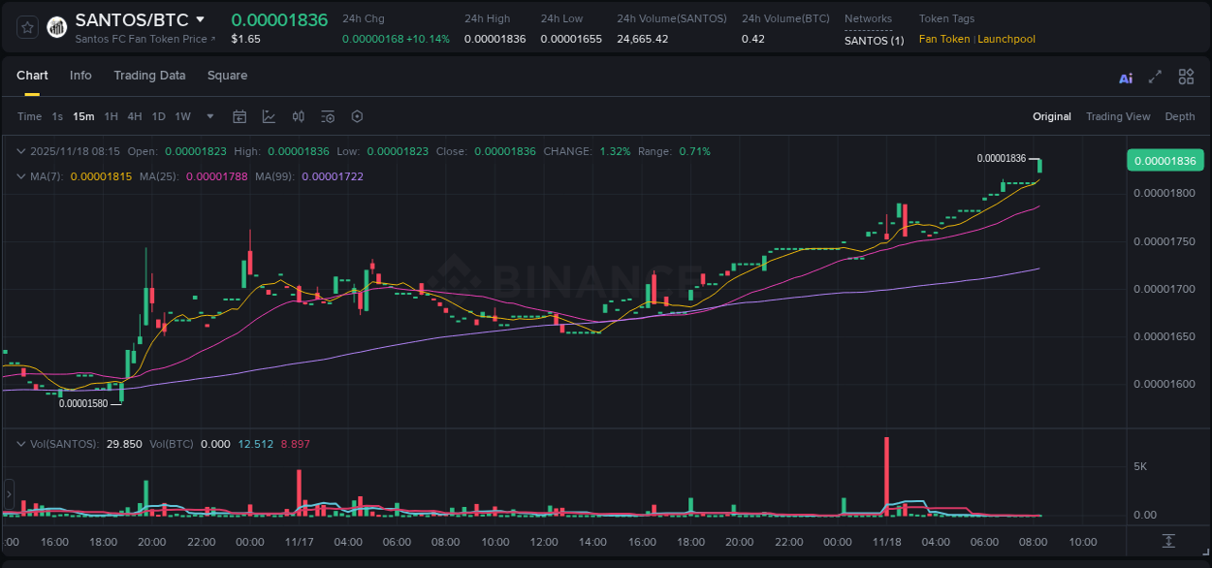
Task: Open the extra time interval dropdown
Action: (x=208, y=116)
